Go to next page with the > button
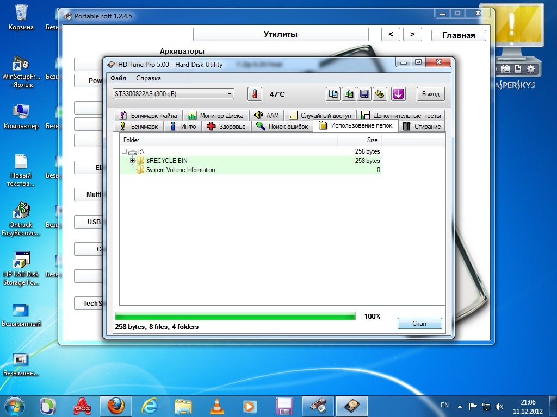This screenshot has height=417, width=557. point(412,34)
